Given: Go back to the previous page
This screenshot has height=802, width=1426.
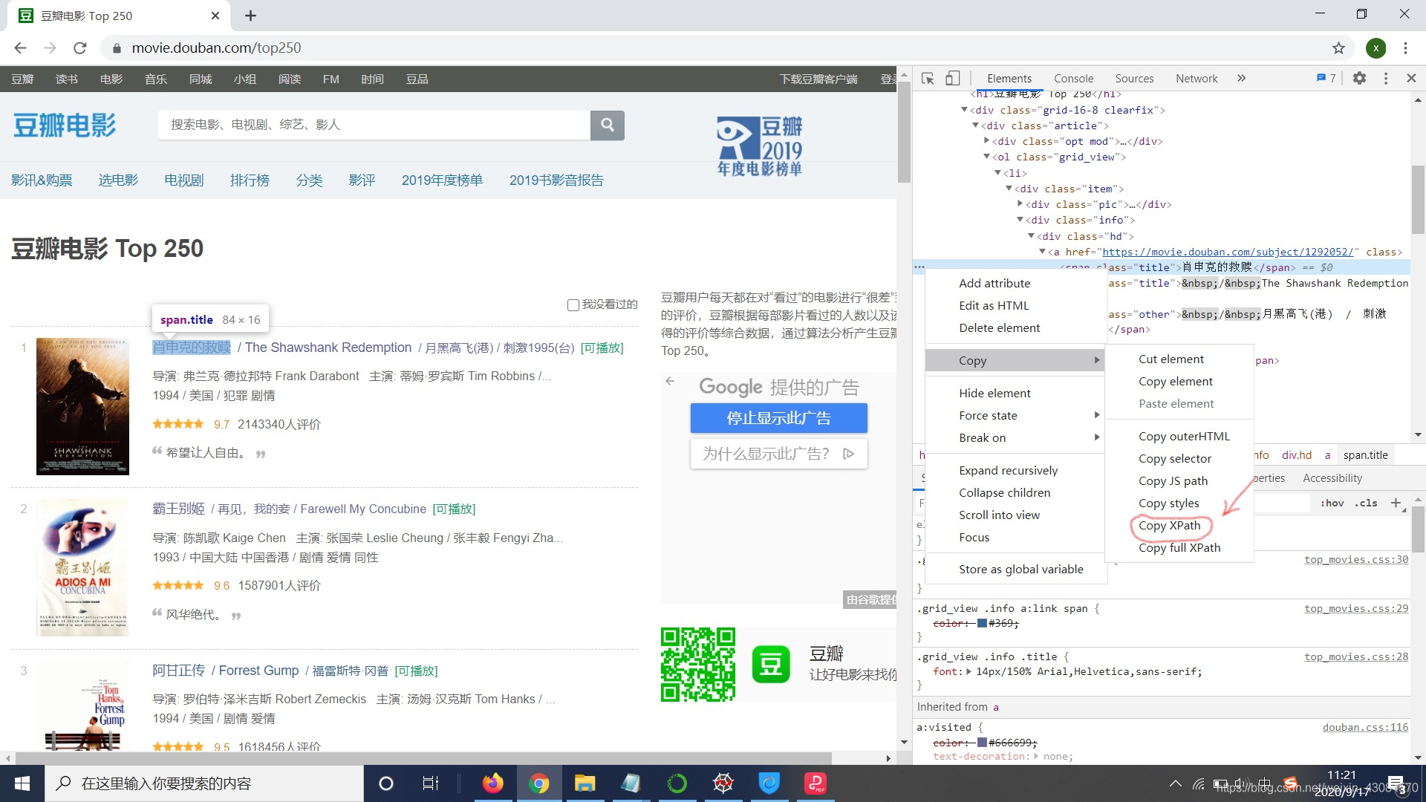Looking at the screenshot, I should (20, 48).
